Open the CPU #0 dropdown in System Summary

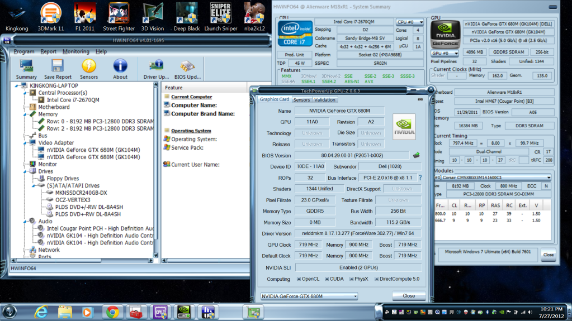pos(410,22)
